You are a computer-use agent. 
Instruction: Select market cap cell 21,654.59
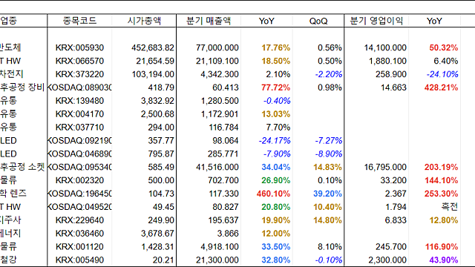pos(155,61)
